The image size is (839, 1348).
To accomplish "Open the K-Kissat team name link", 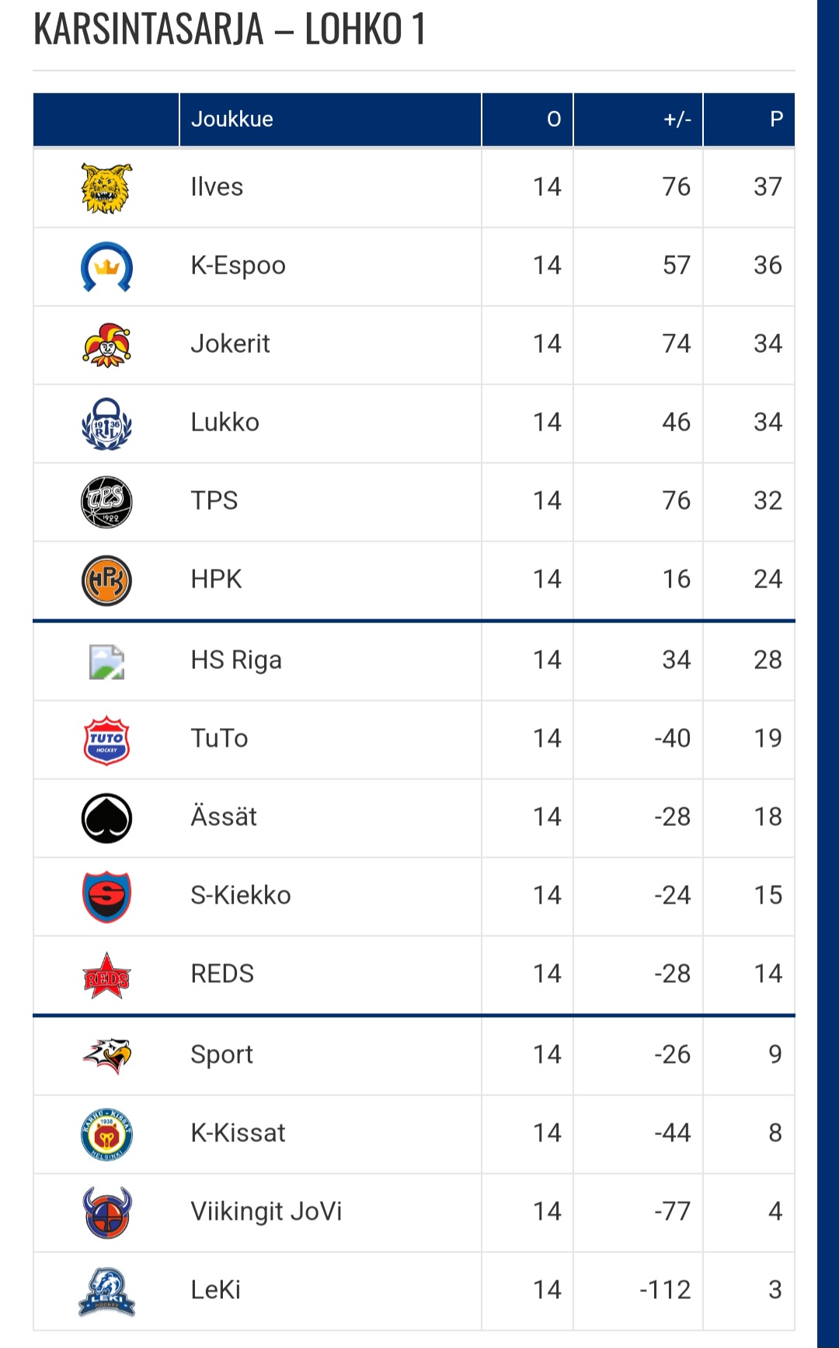I will click(x=238, y=1133).
